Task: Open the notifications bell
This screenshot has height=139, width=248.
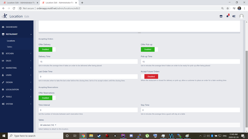Action: (x=227, y=16)
